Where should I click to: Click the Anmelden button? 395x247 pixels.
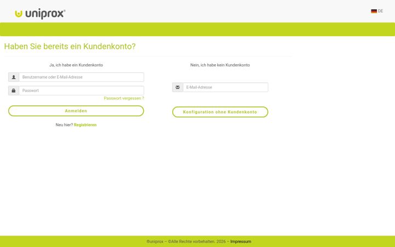pyautogui.click(x=76, y=111)
